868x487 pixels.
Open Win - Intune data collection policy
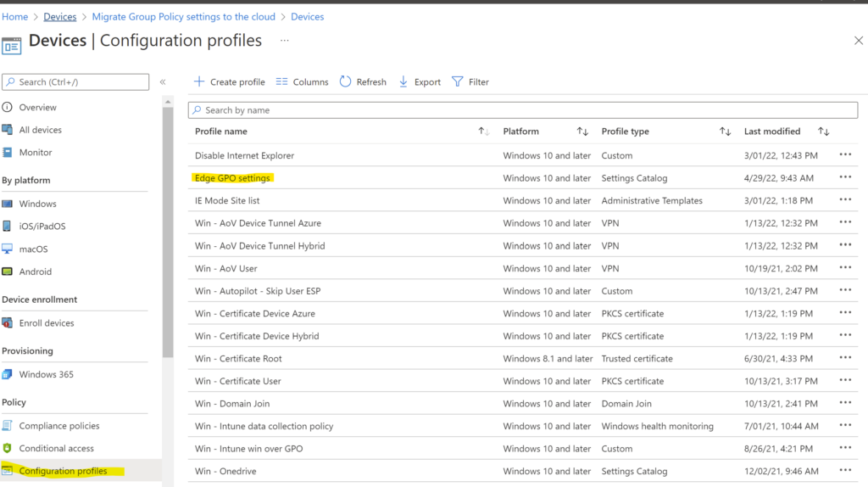point(264,426)
